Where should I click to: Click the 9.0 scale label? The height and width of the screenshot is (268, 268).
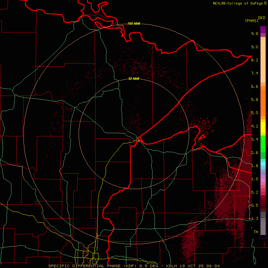[x=255, y=47]
